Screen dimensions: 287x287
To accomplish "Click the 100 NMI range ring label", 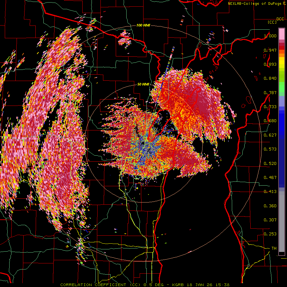I will [x=143, y=25].
